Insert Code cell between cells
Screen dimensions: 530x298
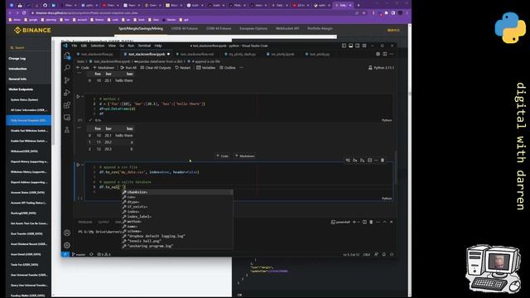coord(223,156)
